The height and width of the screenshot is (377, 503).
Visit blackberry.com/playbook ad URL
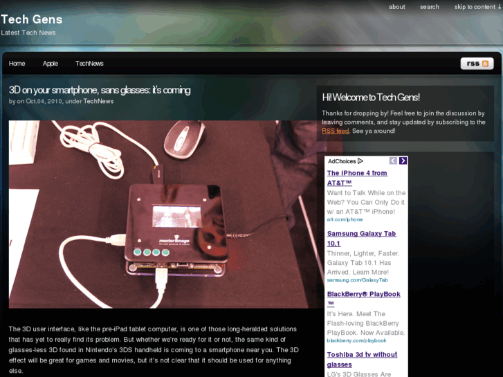click(x=357, y=340)
